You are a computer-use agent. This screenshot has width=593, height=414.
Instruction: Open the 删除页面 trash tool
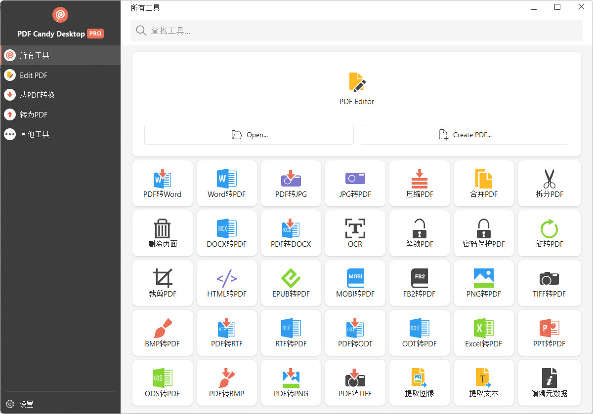163,233
